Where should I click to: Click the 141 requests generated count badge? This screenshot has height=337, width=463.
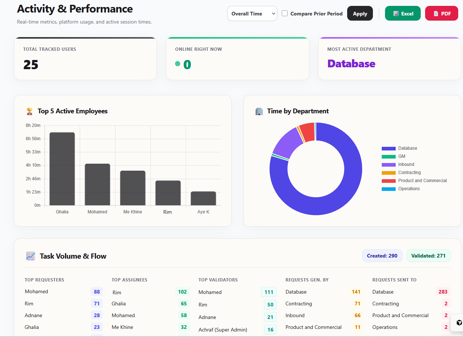(356, 292)
